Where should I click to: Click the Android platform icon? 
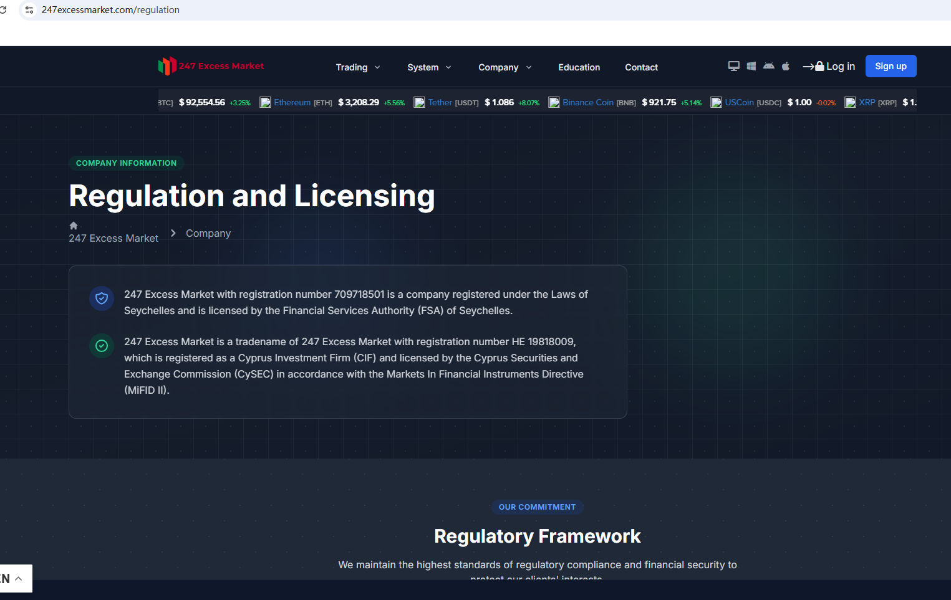coord(768,66)
